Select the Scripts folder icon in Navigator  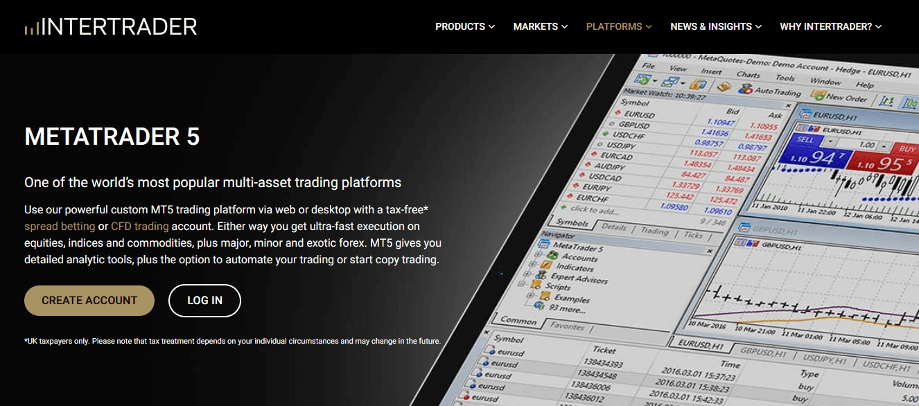click(x=536, y=284)
